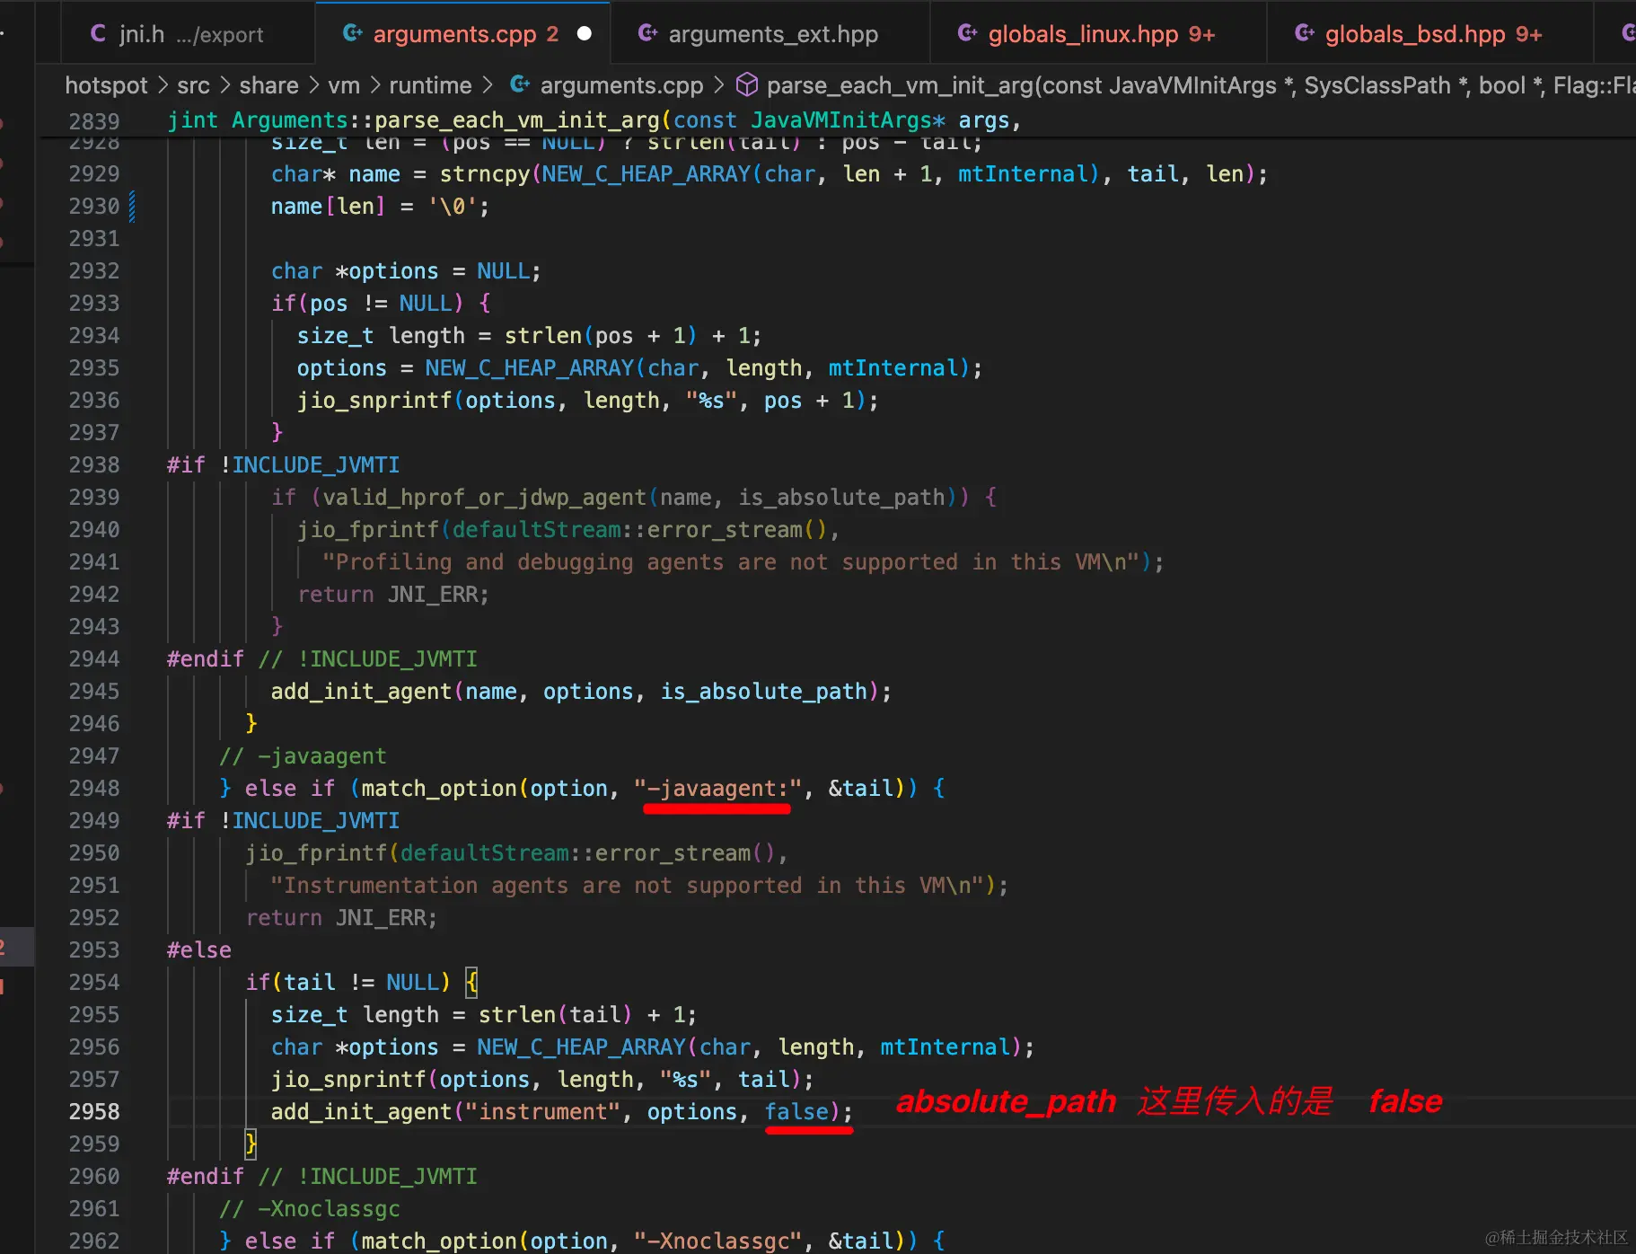Click the method cube icon in breadcrumbs
Viewport: 1636px width, 1254px height.
pyautogui.click(x=746, y=85)
